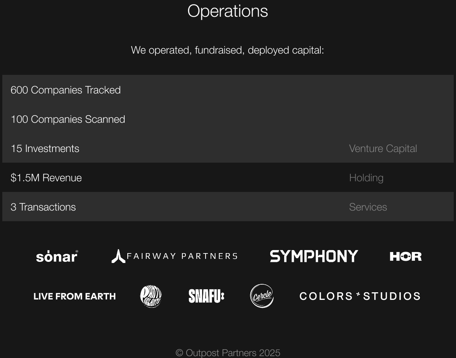Open the Fairway Partners logo

click(174, 256)
